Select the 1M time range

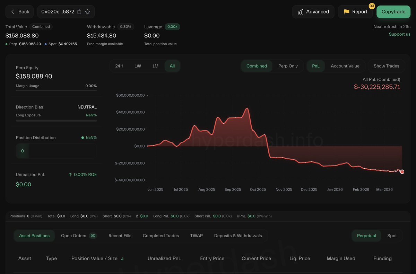[x=155, y=66]
